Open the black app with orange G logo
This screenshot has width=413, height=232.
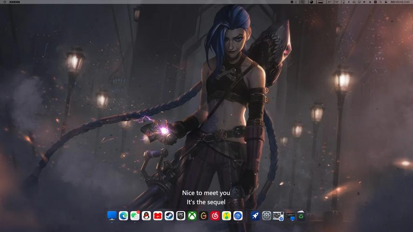tap(203, 216)
